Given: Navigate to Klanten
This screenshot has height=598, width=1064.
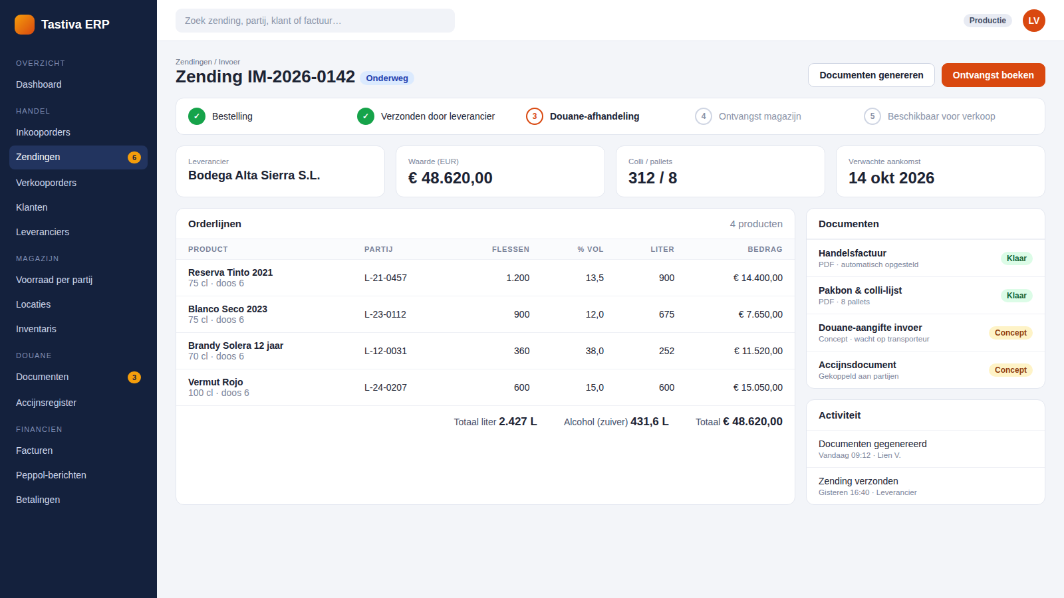Looking at the screenshot, I should click(78, 207).
